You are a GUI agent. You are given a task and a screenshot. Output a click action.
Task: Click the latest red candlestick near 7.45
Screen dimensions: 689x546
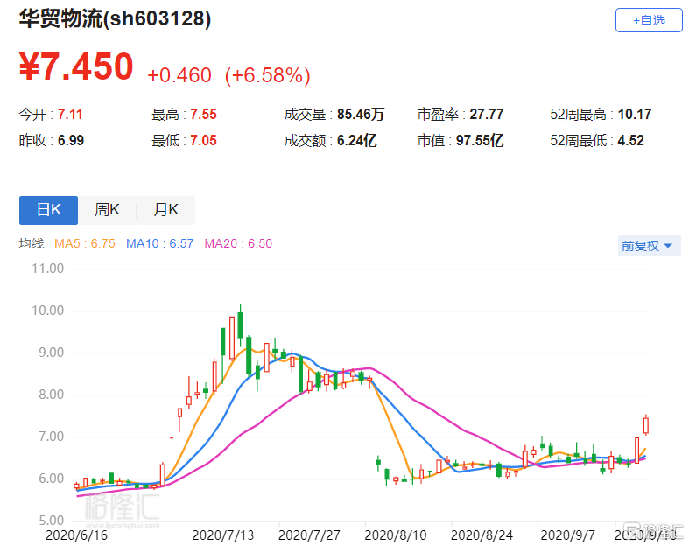[x=646, y=425]
